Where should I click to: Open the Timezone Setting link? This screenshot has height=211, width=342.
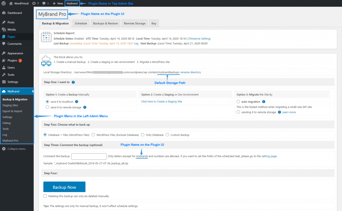199,39
